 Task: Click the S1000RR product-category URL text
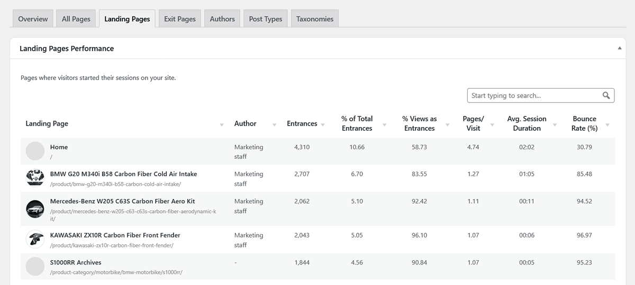tap(116, 272)
